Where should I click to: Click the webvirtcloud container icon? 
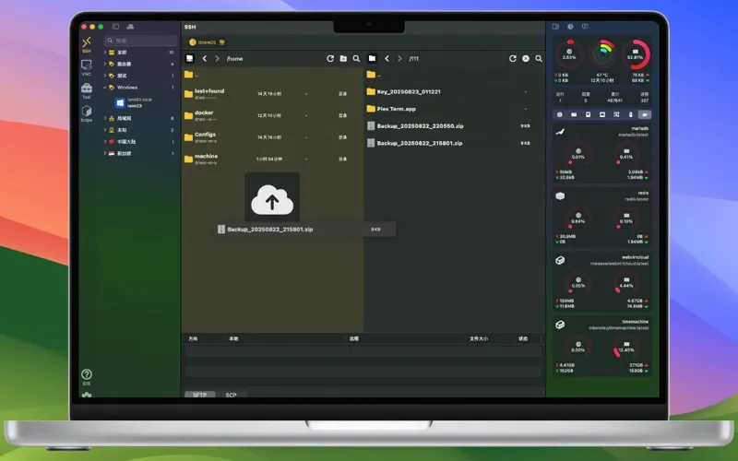[x=560, y=260]
